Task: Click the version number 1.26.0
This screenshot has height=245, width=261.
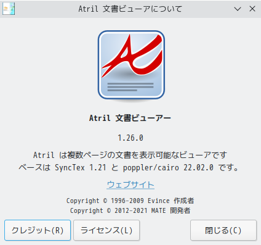Action: [x=130, y=138]
